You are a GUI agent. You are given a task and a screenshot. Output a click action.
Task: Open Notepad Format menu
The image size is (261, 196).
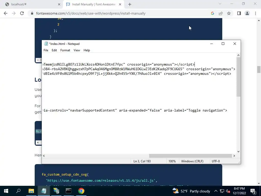(x=65, y=50)
